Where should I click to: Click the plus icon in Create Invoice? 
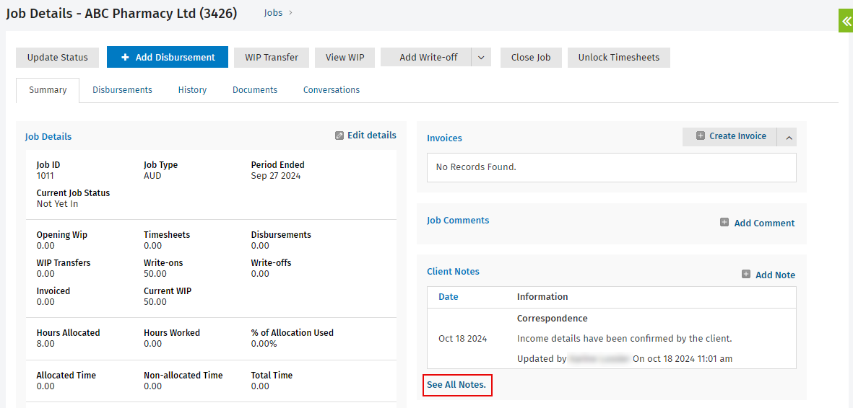click(x=701, y=136)
